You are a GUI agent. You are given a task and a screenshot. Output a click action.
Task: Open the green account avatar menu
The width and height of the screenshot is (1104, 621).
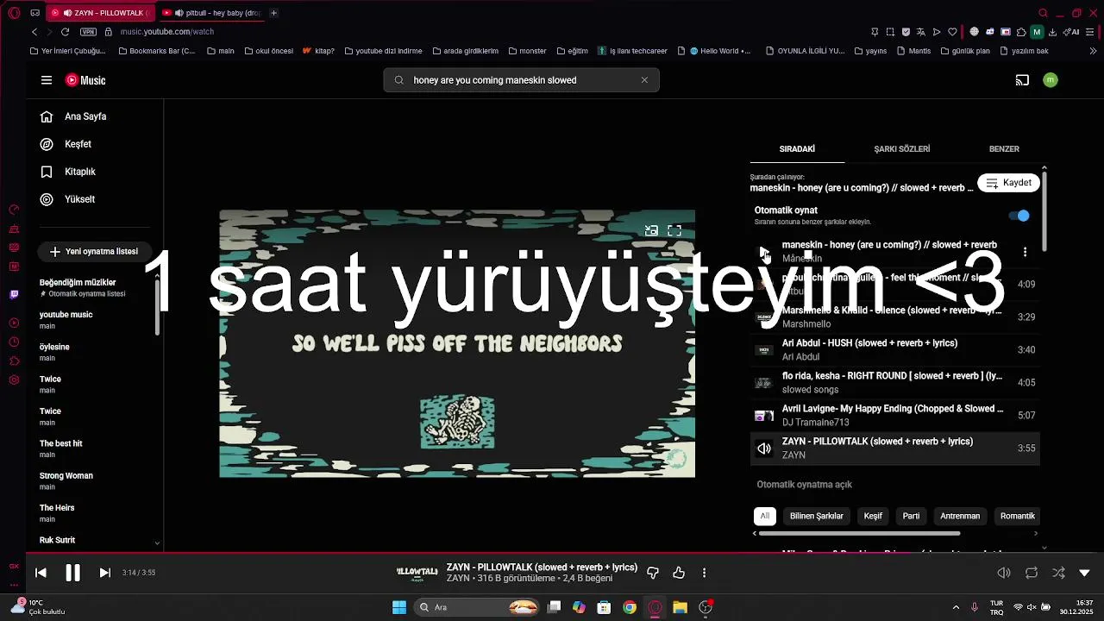1050,80
